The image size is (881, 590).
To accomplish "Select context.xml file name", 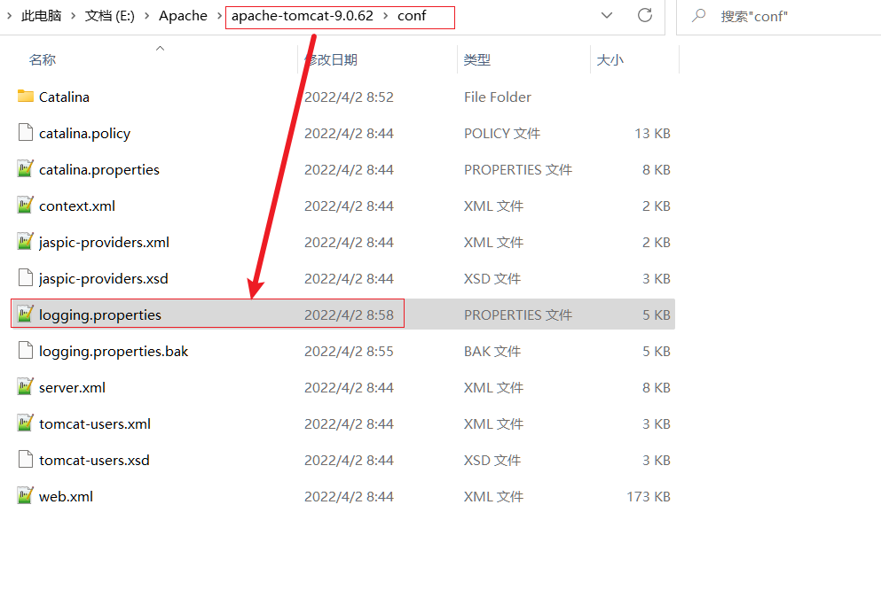I will (77, 206).
